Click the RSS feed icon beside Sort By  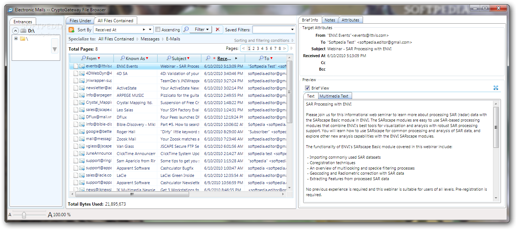(72, 30)
